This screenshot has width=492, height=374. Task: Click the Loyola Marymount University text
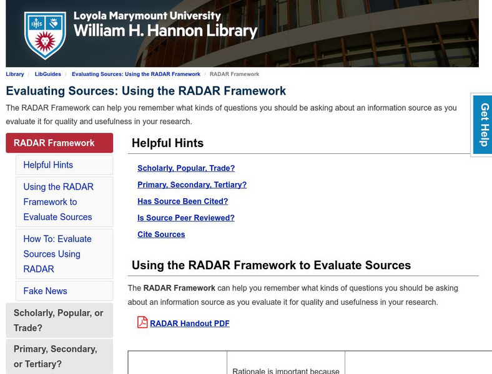(147, 16)
